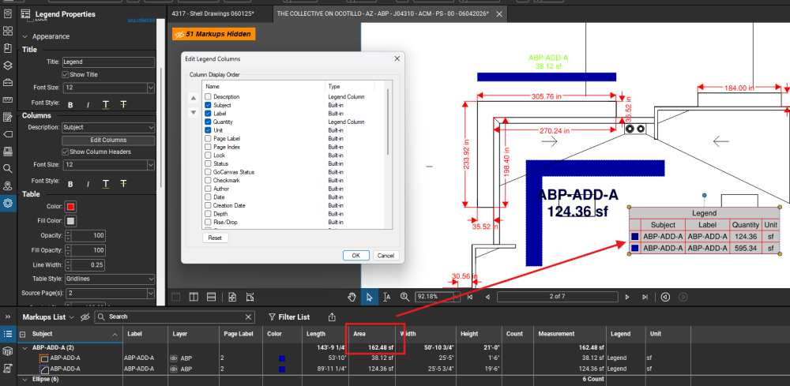Open the Markups List dropdown arrow
790x386 pixels.
tap(72, 317)
